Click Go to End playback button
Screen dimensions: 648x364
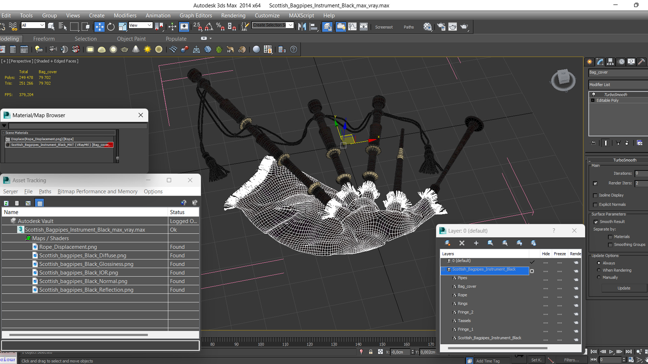coord(628,352)
